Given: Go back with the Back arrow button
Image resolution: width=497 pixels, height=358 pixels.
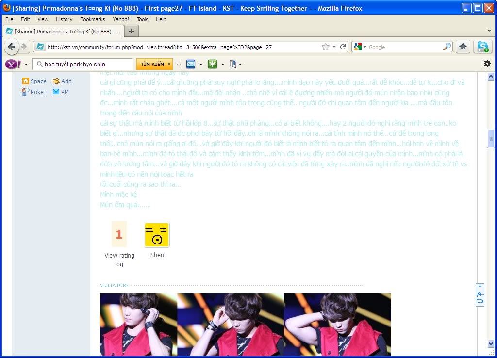Looking at the screenshot, I should (12, 47).
